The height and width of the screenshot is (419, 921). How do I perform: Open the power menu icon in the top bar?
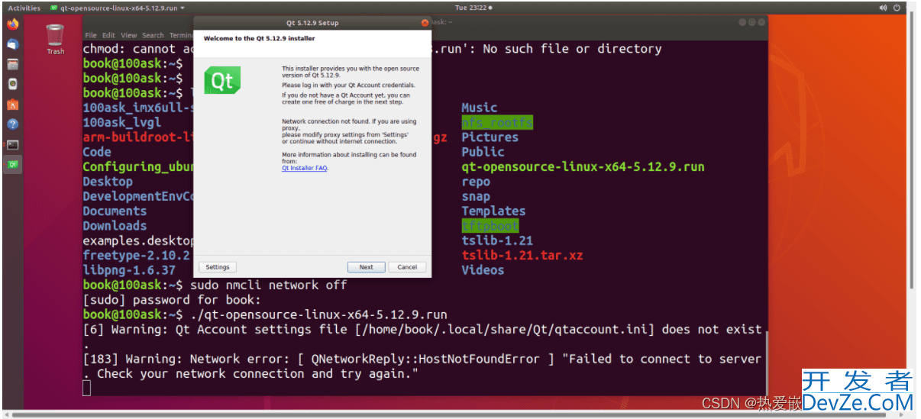coord(898,8)
